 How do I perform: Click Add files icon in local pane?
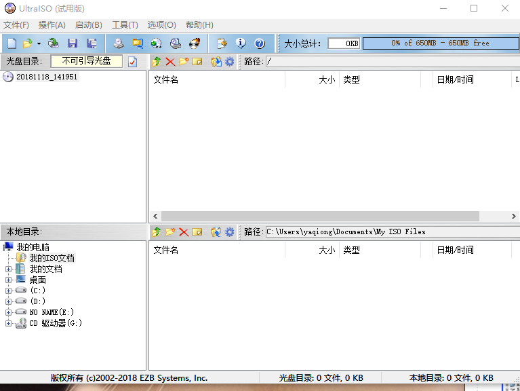coord(216,231)
